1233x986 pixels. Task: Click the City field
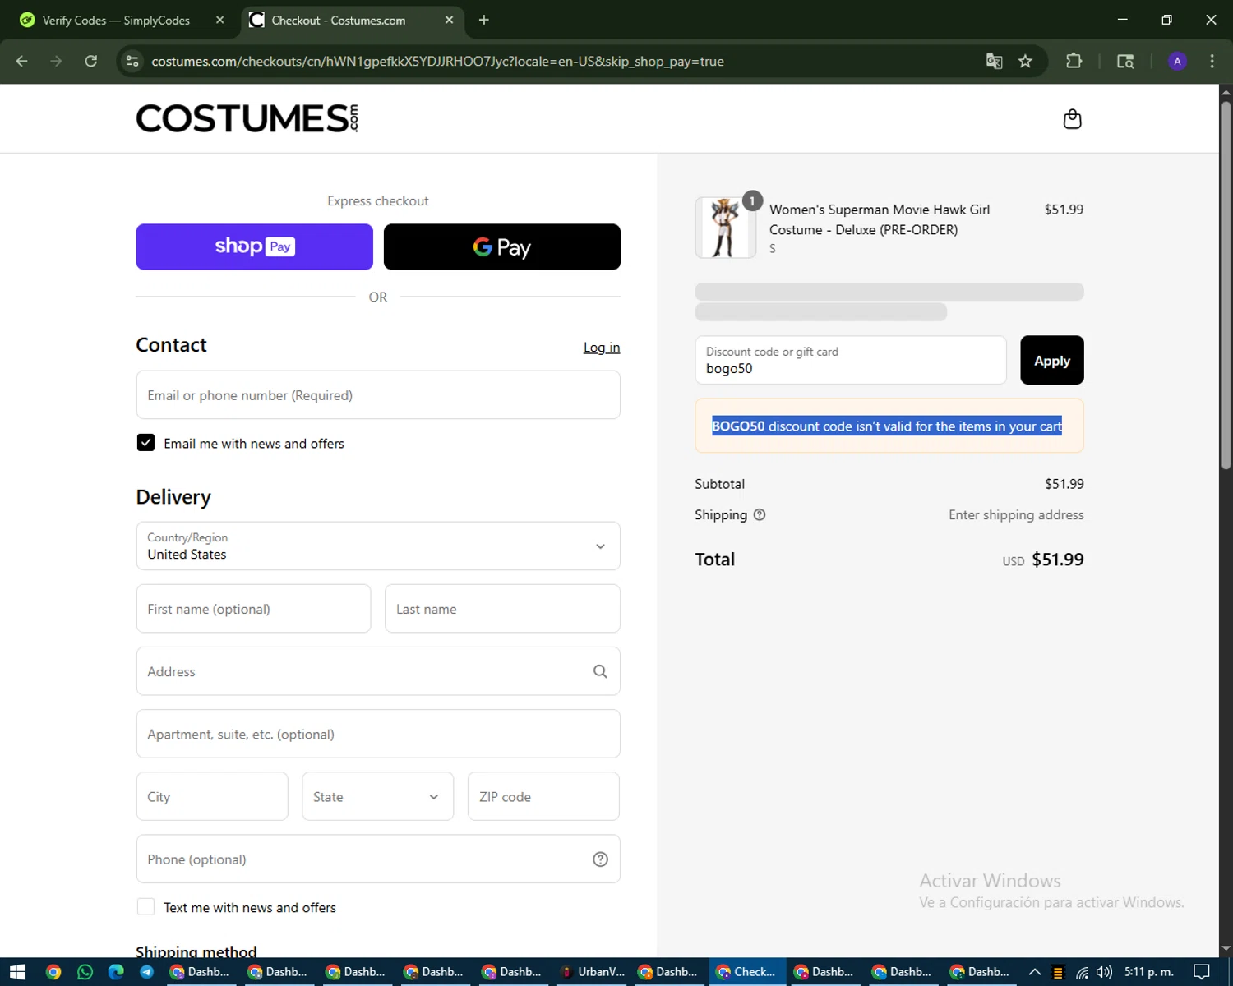(212, 796)
